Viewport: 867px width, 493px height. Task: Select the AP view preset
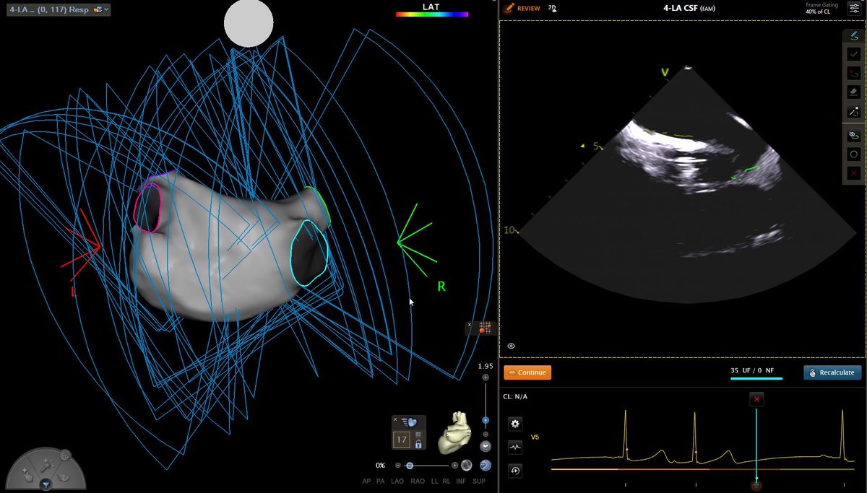coord(367,481)
